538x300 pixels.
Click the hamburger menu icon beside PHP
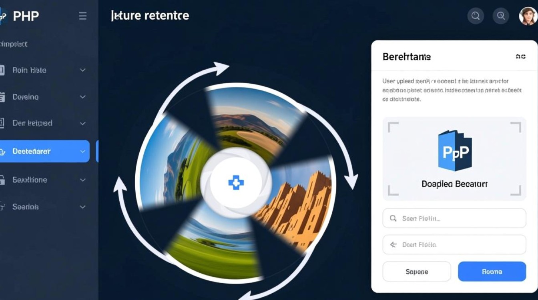pyautogui.click(x=83, y=16)
